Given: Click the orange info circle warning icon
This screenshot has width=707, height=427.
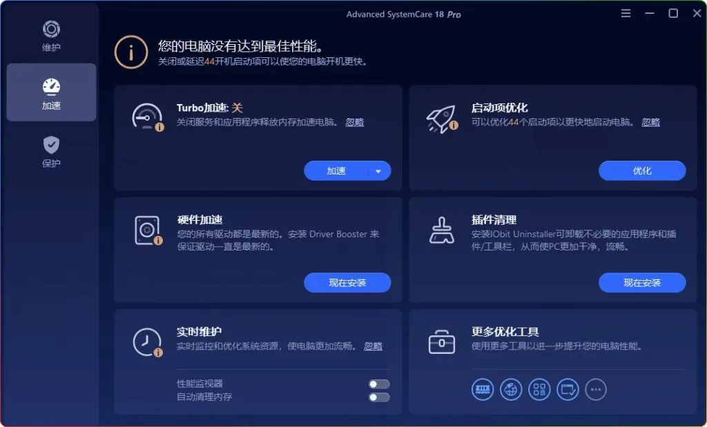Looking at the screenshot, I should (130, 52).
